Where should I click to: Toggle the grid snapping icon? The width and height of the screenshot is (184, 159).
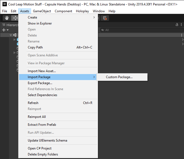pos(105,18)
